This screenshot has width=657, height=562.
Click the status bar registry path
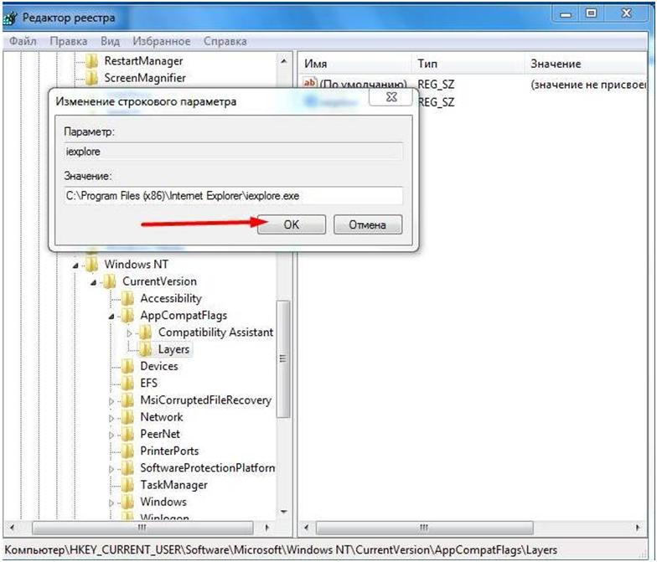point(281,549)
